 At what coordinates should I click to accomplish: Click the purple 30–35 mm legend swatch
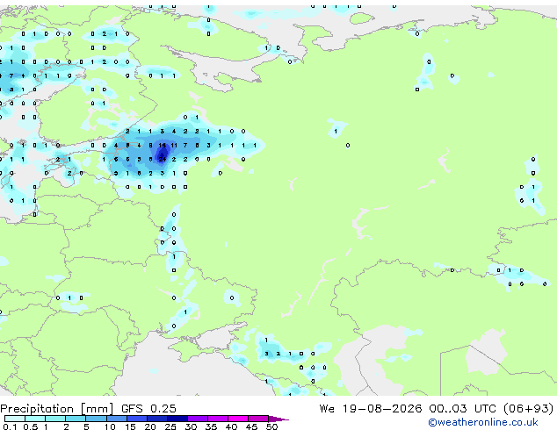(198, 419)
